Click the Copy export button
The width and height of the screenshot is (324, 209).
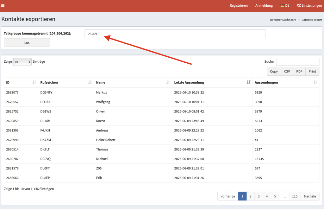click(x=274, y=71)
